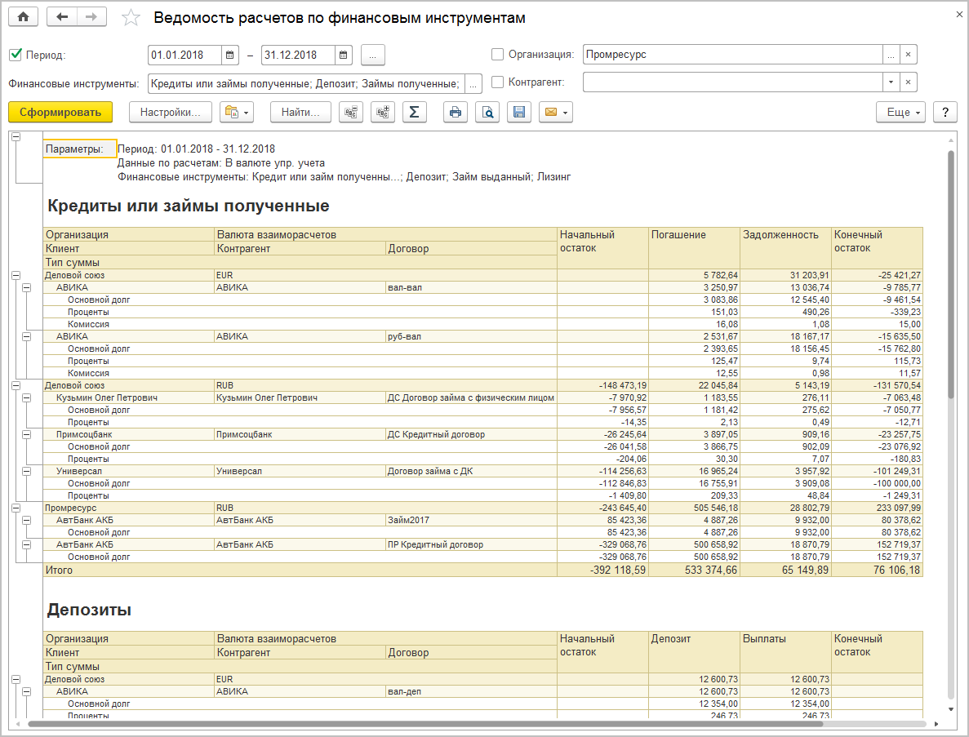Open the Контрагент field dropdown arrow

(x=890, y=82)
